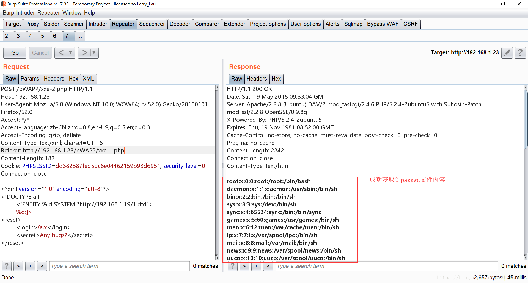Image resolution: width=528 pixels, height=283 pixels.
Task: Open the Alerts tab
Action: (x=333, y=24)
